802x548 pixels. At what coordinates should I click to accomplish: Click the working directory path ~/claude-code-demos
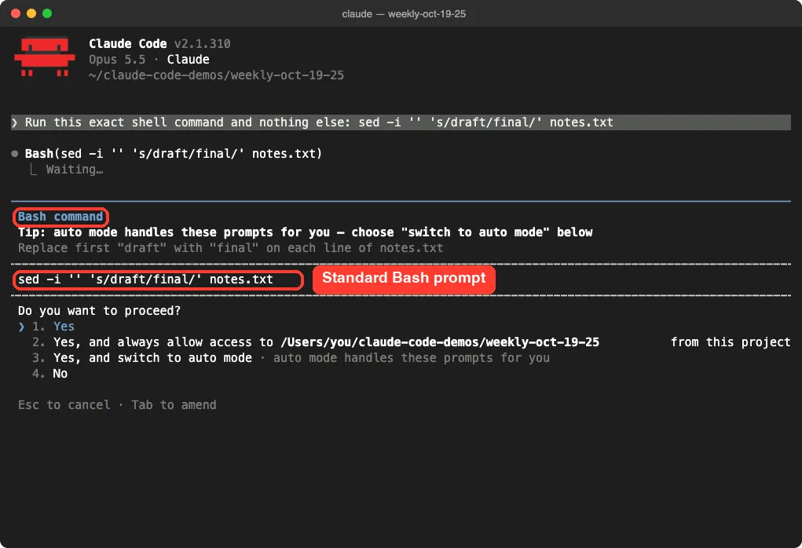pos(216,75)
